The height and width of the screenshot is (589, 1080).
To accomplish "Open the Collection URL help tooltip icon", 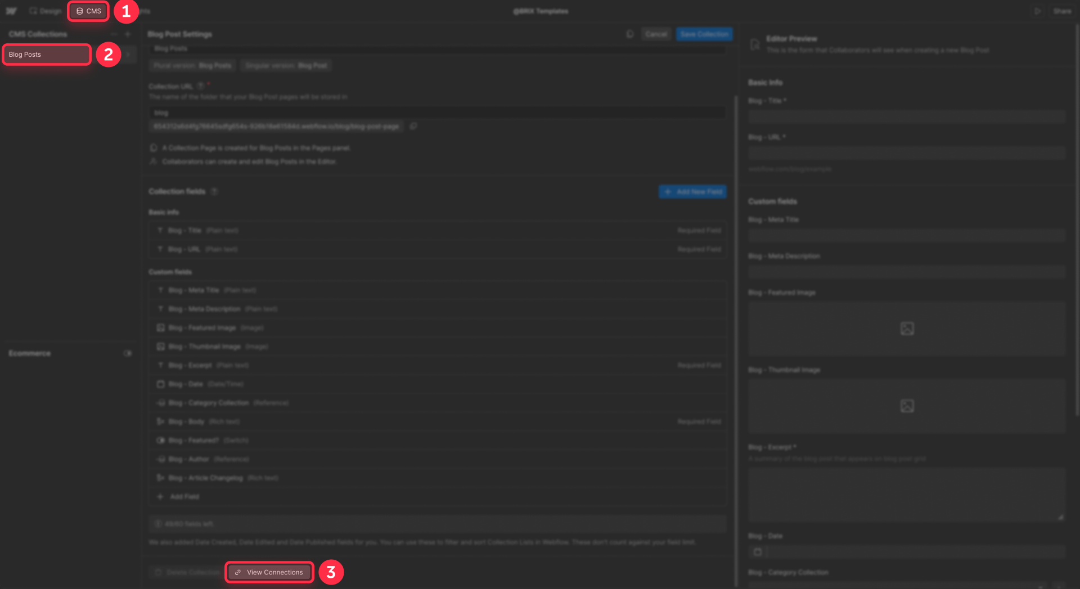I will tap(201, 86).
